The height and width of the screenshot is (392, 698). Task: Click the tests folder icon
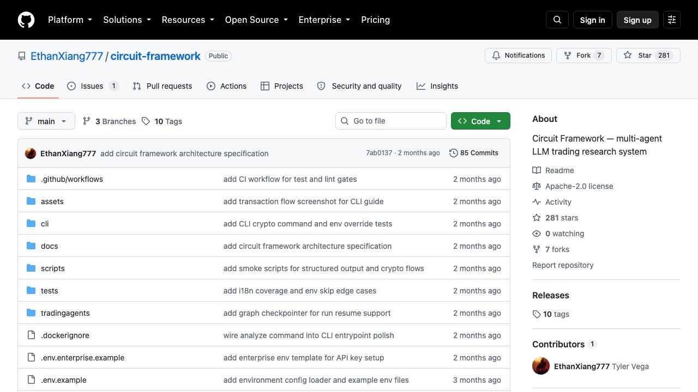point(31,291)
